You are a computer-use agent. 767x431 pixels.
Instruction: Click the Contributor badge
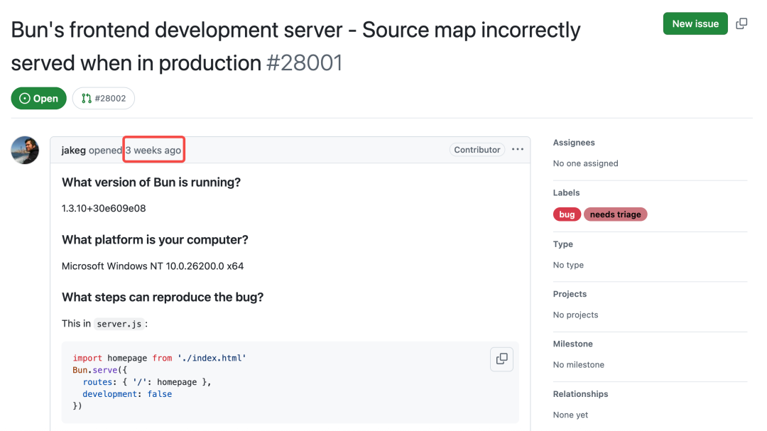[477, 150]
